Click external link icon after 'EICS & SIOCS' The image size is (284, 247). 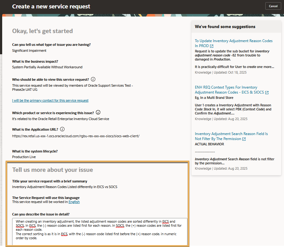[x=267, y=93]
